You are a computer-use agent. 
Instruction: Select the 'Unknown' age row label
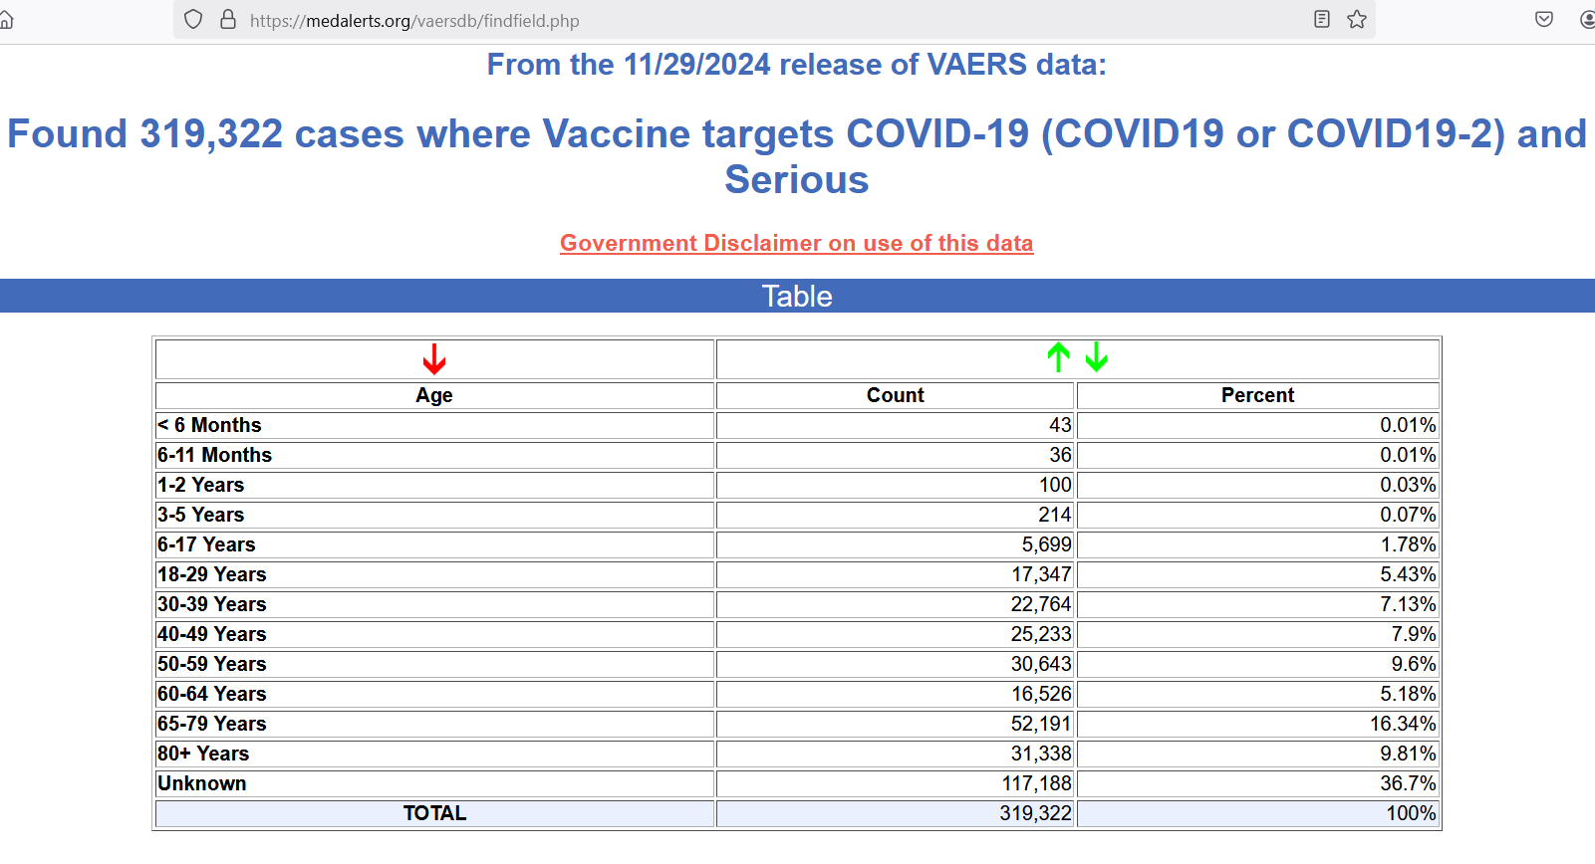[x=201, y=783]
